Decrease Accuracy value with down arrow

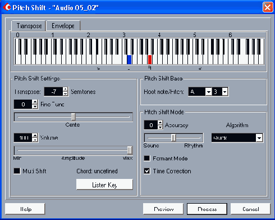pyautogui.click(x=160, y=127)
